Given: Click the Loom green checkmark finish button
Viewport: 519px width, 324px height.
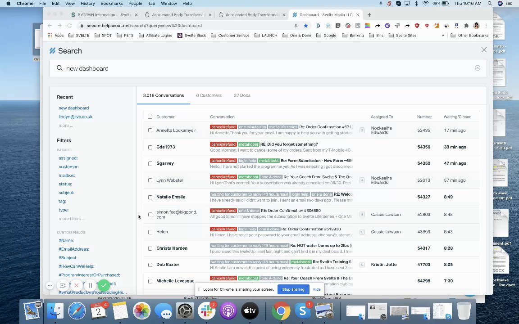Looking at the screenshot, I should pyautogui.click(x=104, y=285).
